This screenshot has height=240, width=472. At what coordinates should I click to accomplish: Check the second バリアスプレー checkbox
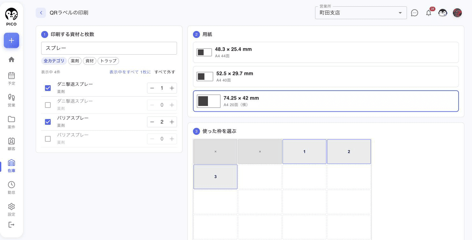tap(48, 139)
